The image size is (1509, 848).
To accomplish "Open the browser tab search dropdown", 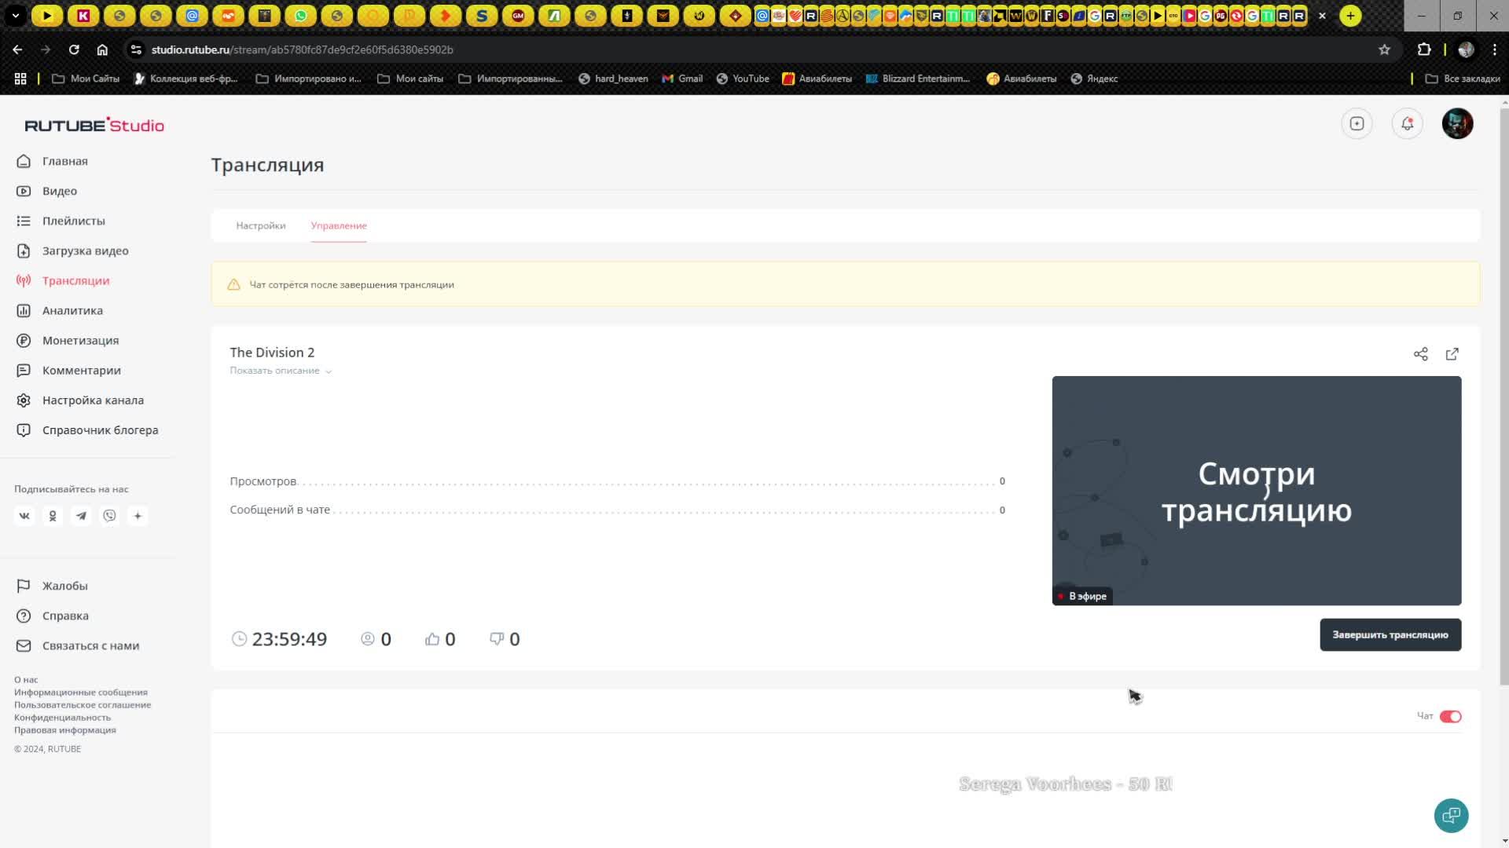I will click(x=15, y=16).
